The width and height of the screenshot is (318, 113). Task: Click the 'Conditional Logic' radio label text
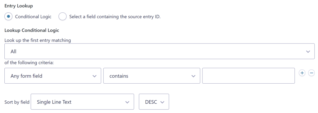click(33, 17)
